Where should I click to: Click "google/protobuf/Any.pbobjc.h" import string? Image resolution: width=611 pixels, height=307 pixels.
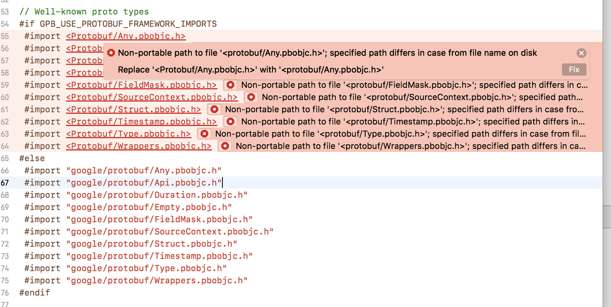pyautogui.click(x=144, y=170)
